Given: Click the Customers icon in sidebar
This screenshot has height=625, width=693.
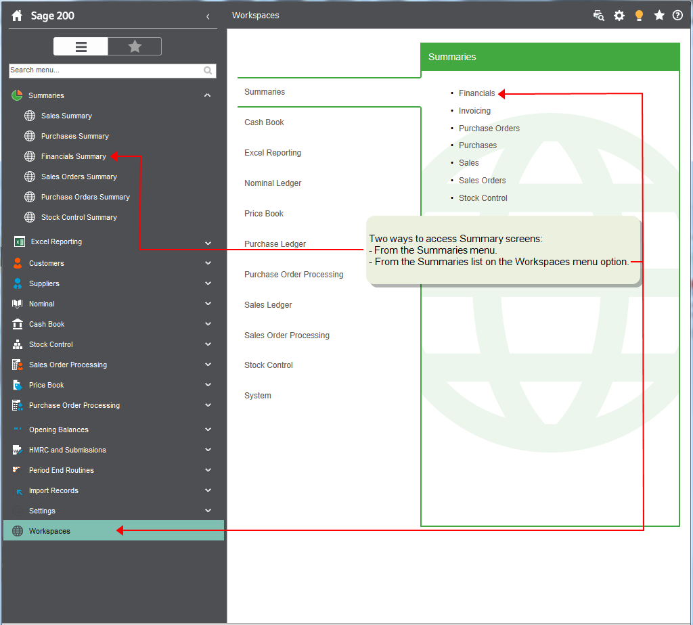Looking at the screenshot, I should coord(17,263).
